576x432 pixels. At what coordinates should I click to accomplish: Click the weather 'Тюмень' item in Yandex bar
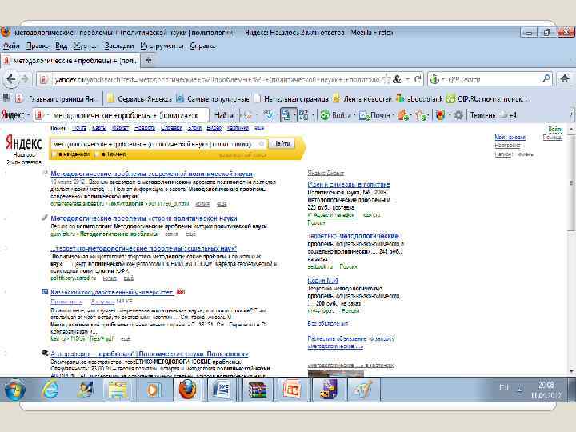click(494, 115)
